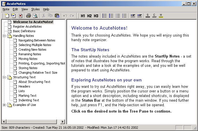Open the Lists note

21,91
